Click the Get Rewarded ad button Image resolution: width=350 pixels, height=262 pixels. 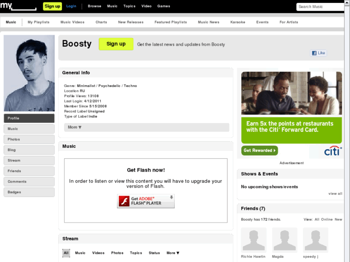pos(259,150)
